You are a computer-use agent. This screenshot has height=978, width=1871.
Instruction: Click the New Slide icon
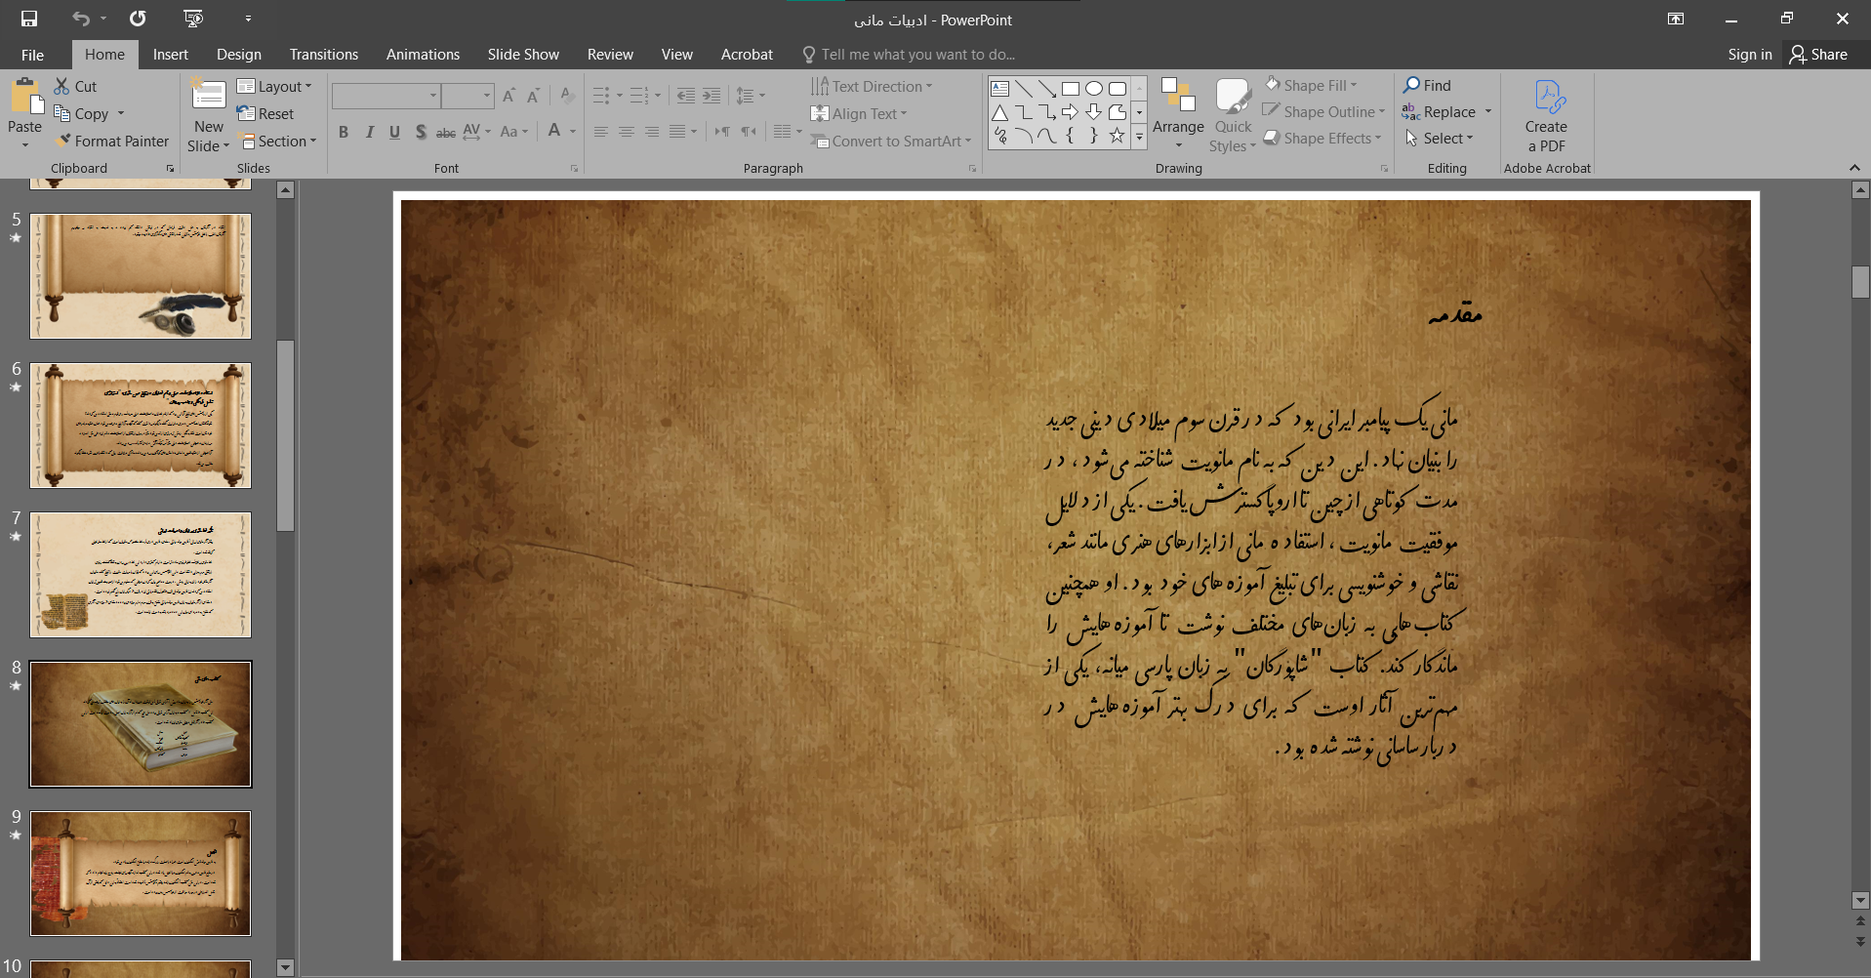[x=208, y=96]
